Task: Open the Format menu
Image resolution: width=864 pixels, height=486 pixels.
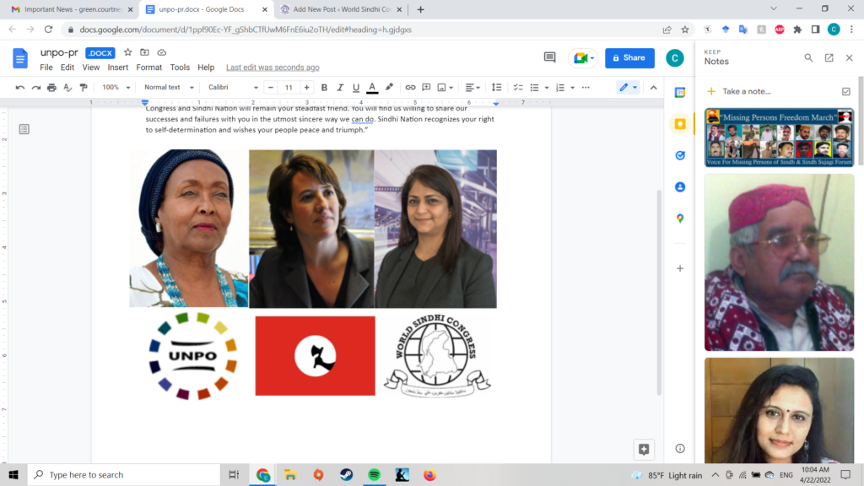Action: (x=149, y=67)
